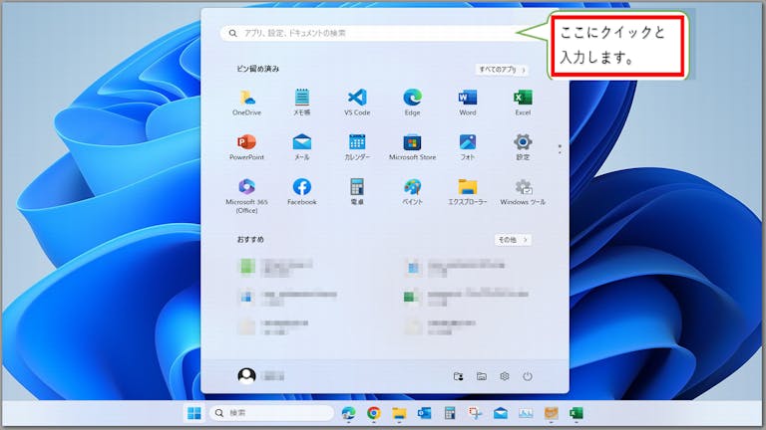Launch the 電卓 (Calculator) pinned app
The image size is (766, 430).
[357, 192]
